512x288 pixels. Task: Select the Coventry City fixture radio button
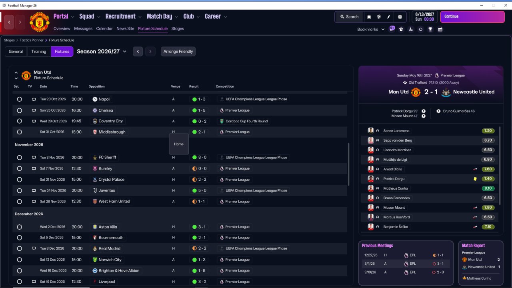[x=19, y=121]
